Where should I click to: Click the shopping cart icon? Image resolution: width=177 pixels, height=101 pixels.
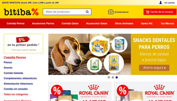[147, 12]
